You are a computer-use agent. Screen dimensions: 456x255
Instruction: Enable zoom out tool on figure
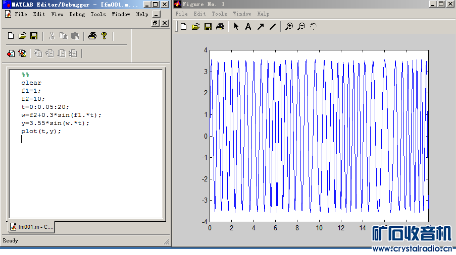301,27
